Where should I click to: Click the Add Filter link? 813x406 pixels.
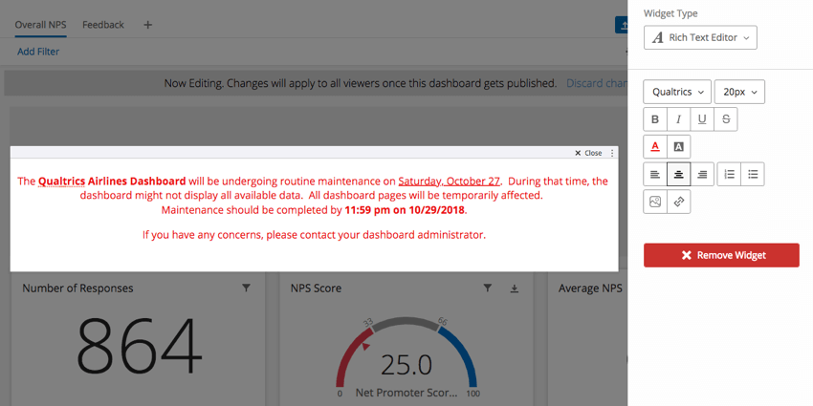coord(38,52)
